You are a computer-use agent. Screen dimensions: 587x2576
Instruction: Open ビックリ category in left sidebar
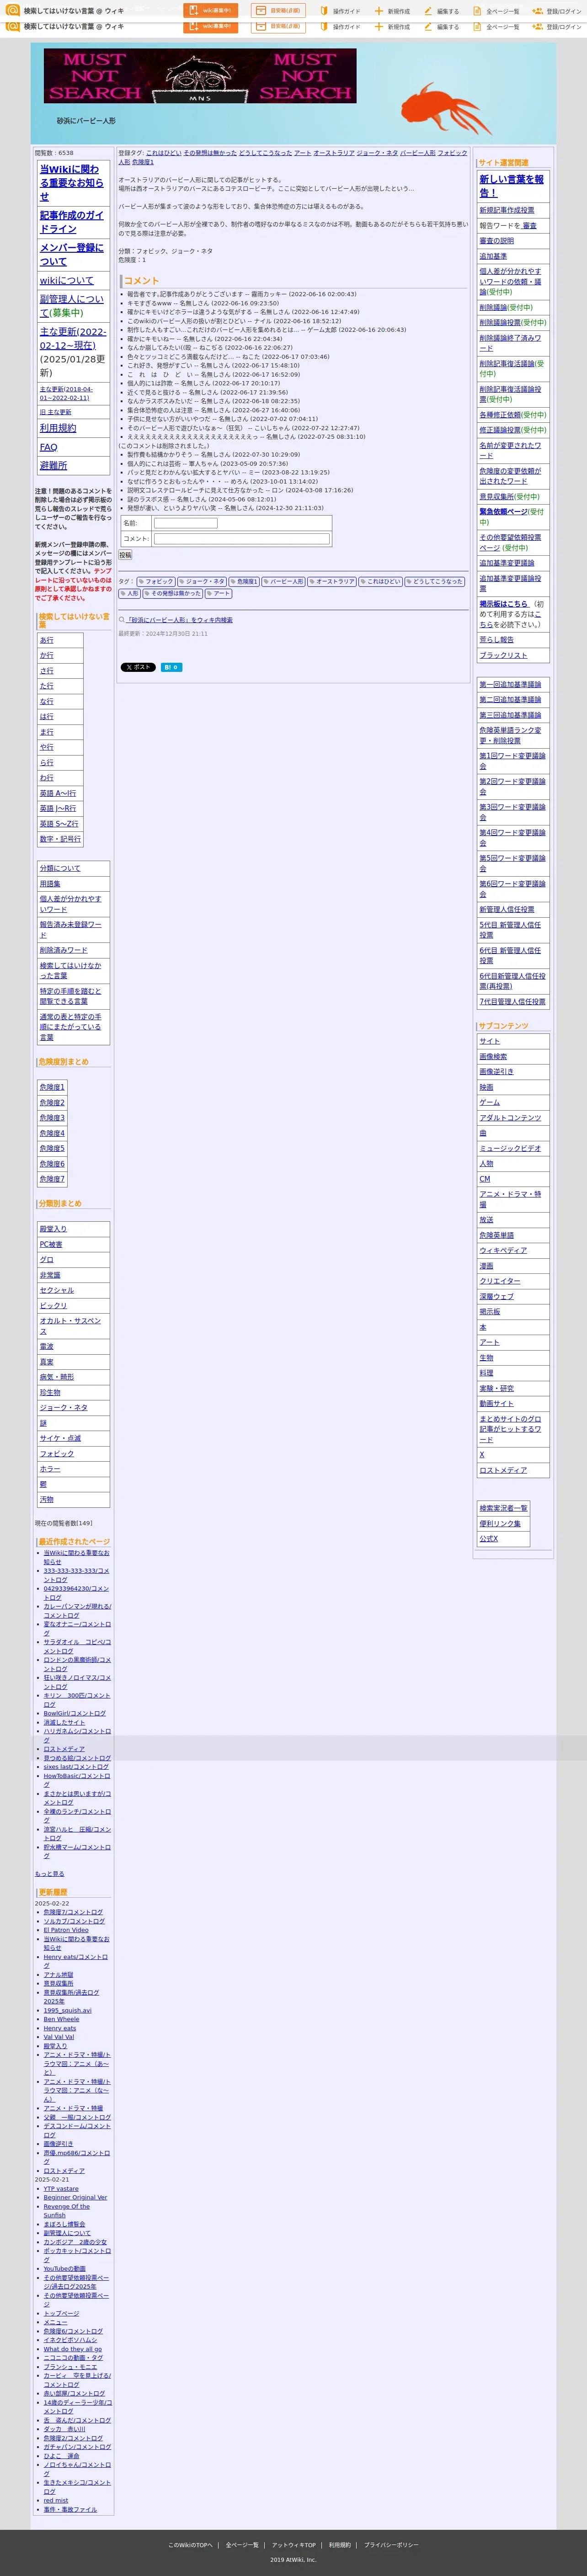point(53,1306)
